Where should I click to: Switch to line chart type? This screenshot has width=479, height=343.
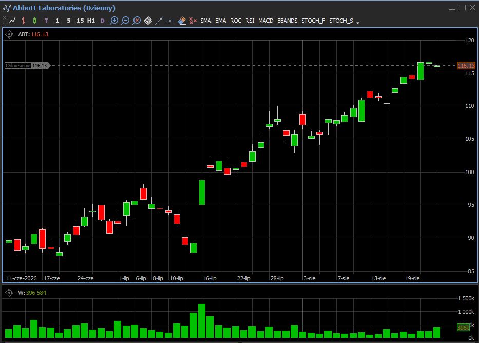tap(12, 21)
